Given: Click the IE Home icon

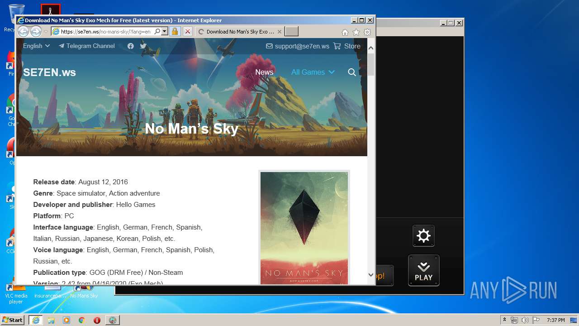Looking at the screenshot, I should (x=345, y=32).
